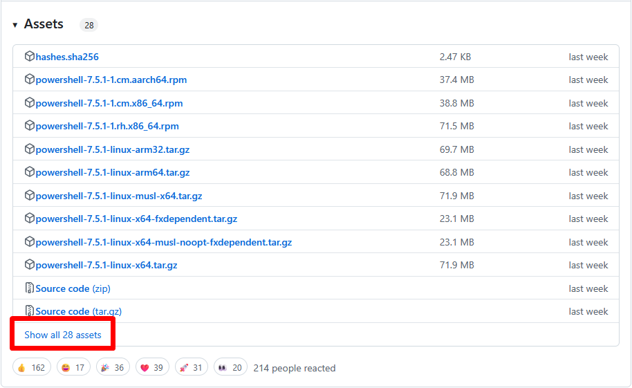Click the hooray party reaction 36
The image size is (632, 388).
click(x=113, y=367)
